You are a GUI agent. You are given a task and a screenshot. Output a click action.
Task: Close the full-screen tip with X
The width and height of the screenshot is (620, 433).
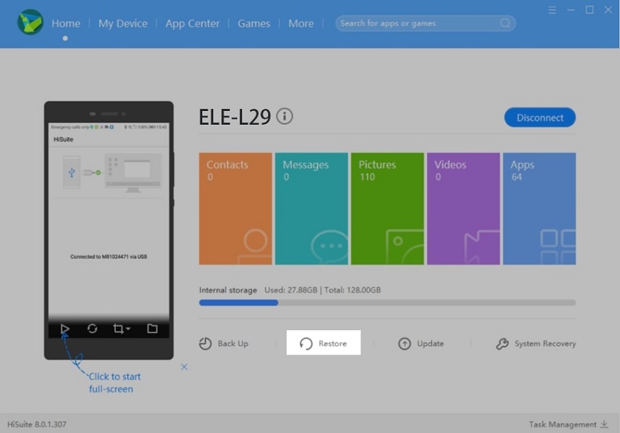[x=184, y=366]
